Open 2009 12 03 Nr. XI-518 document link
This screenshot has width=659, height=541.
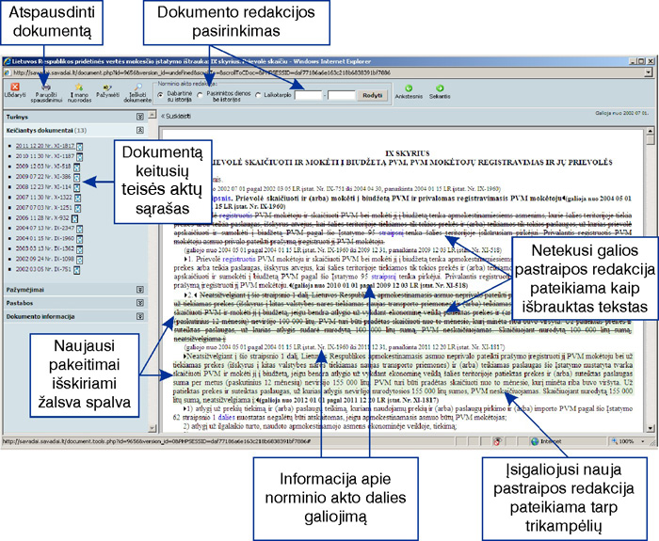(43, 167)
